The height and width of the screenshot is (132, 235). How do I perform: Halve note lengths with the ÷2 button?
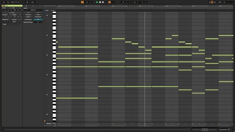pyautogui.click(x=28, y=12)
